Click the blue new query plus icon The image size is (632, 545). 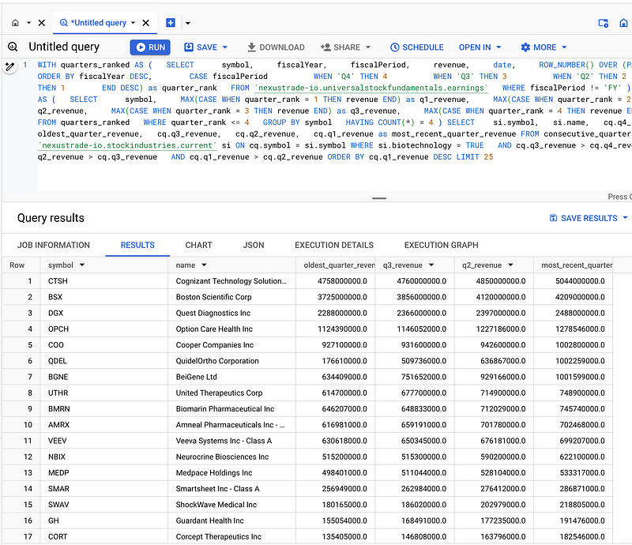(171, 23)
